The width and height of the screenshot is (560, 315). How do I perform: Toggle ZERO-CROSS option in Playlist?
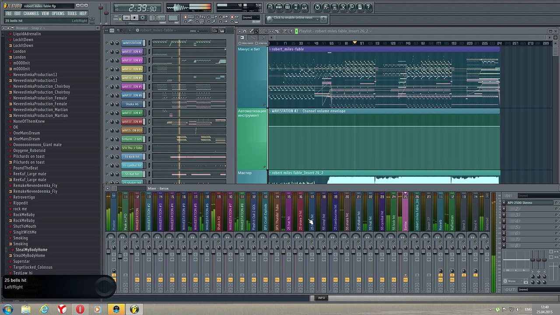click(x=246, y=43)
